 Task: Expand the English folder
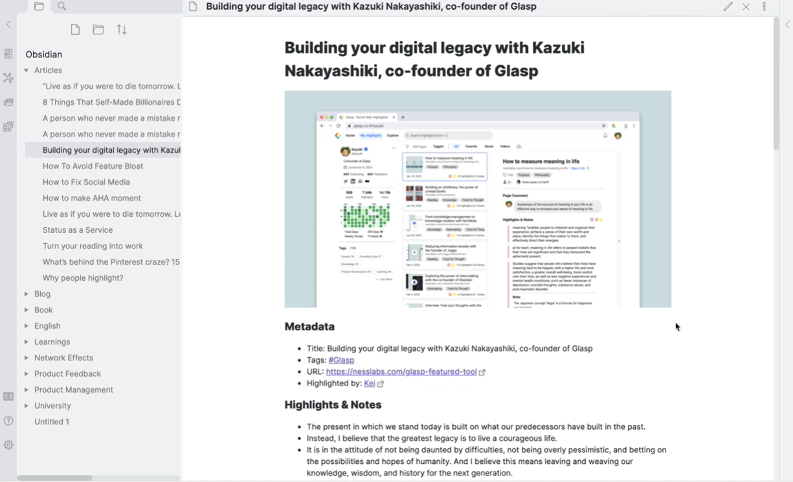pyautogui.click(x=27, y=326)
